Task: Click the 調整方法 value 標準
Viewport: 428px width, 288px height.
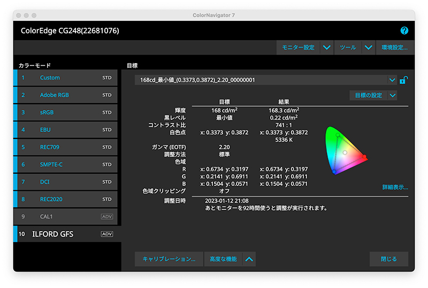Action: tap(224, 154)
